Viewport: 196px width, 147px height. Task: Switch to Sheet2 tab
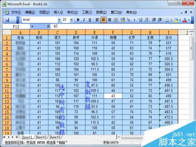(x=41, y=137)
